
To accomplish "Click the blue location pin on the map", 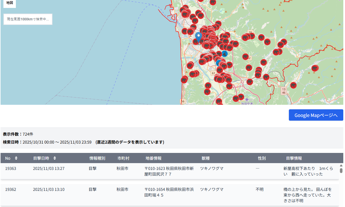I will coord(198,37).
